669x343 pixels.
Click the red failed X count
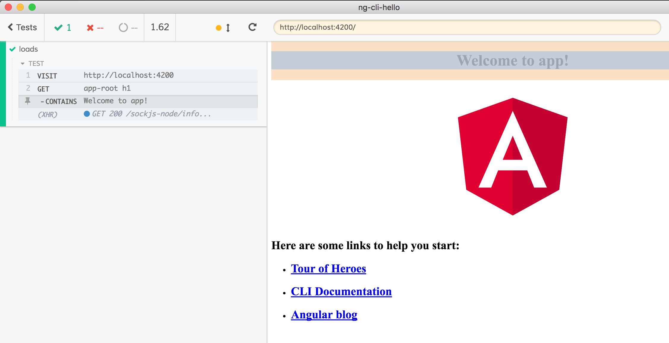(x=95, y=28)
